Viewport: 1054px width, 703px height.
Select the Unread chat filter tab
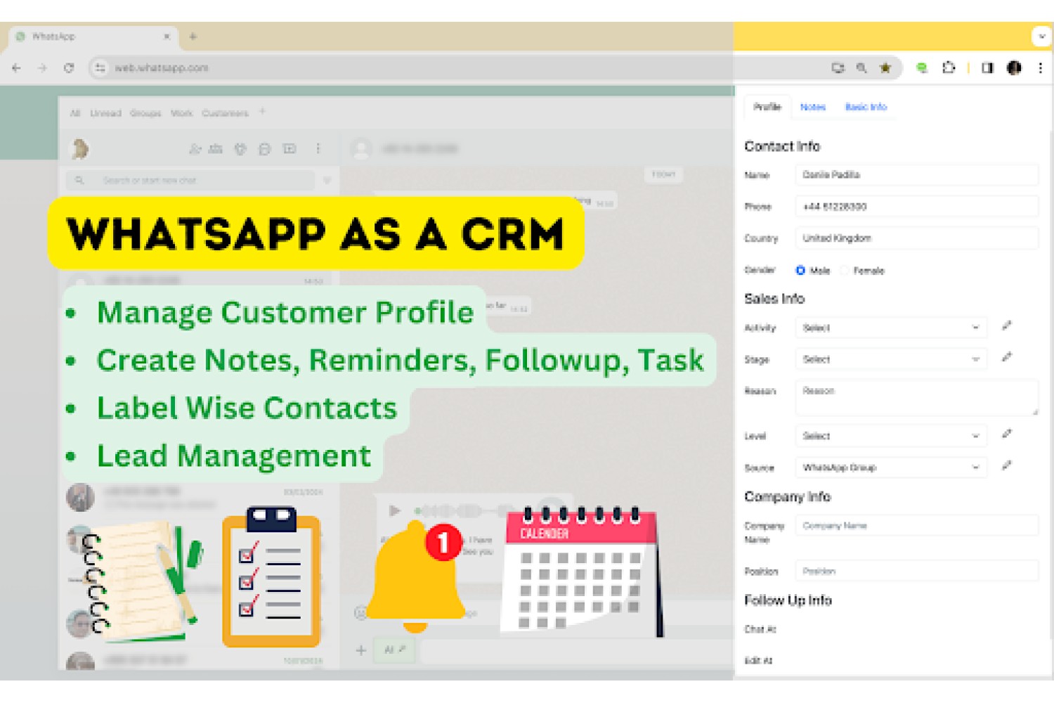[x=105, y=113]
